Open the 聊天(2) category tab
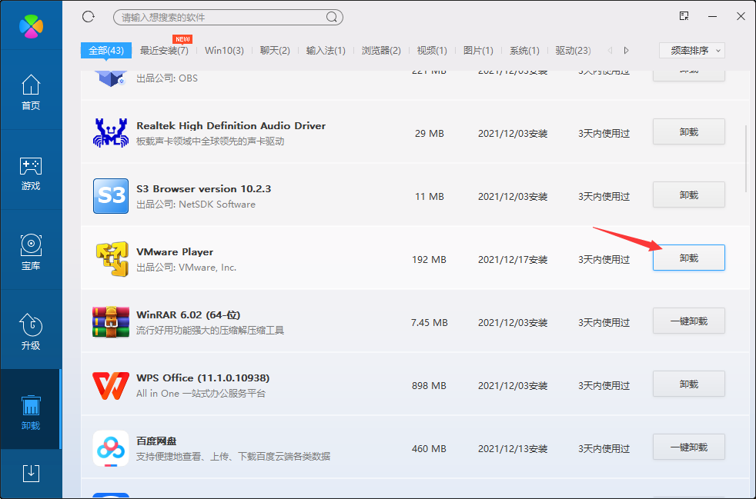756x499 pixels. click(275, 50)
